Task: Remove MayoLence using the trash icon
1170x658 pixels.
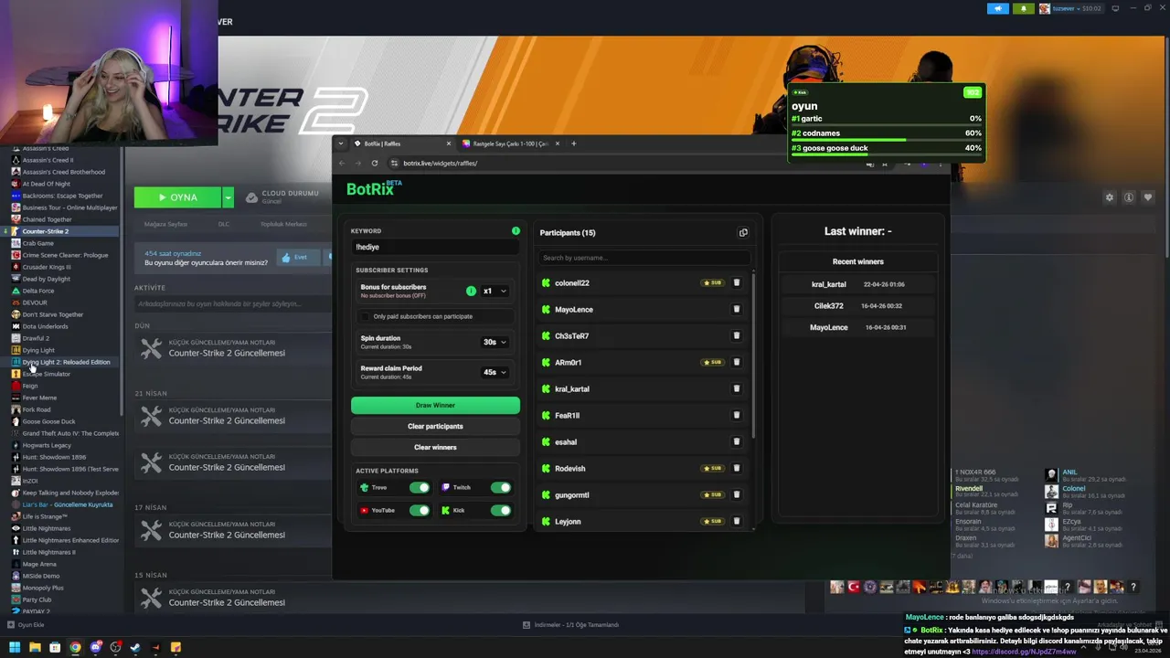Action: [737, 310]
